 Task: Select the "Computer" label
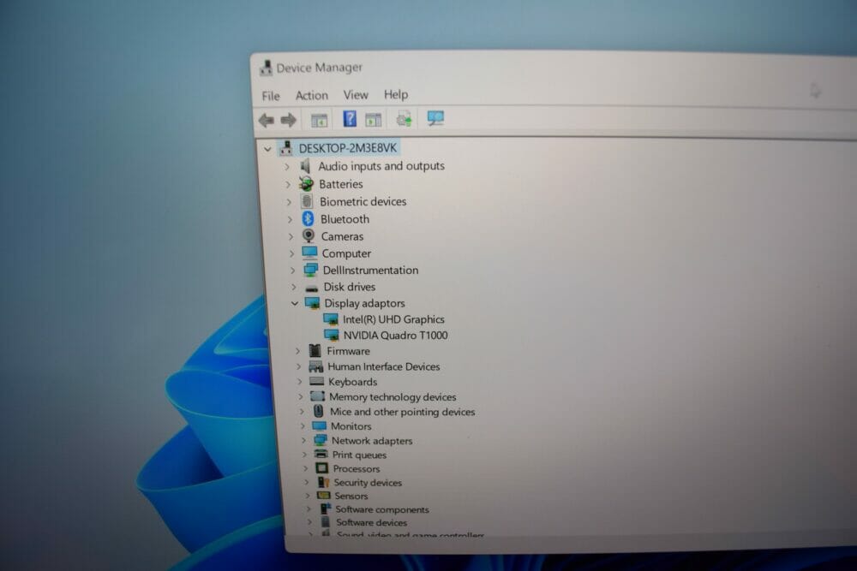[x=346, y=253]
